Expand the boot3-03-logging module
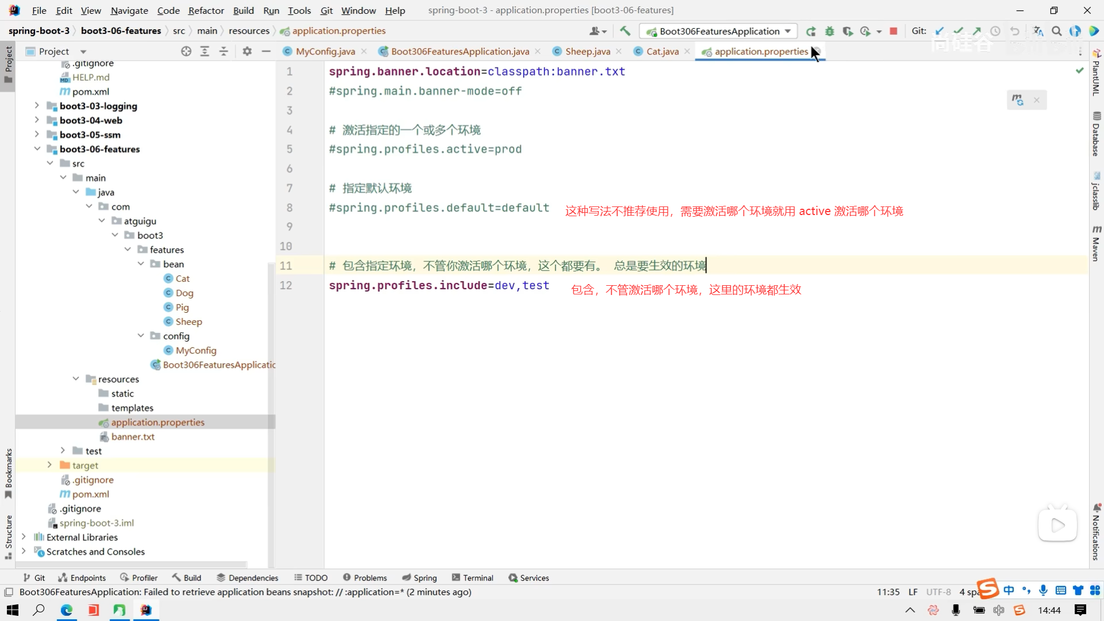1104x621 pixels. tap(37, 106)
